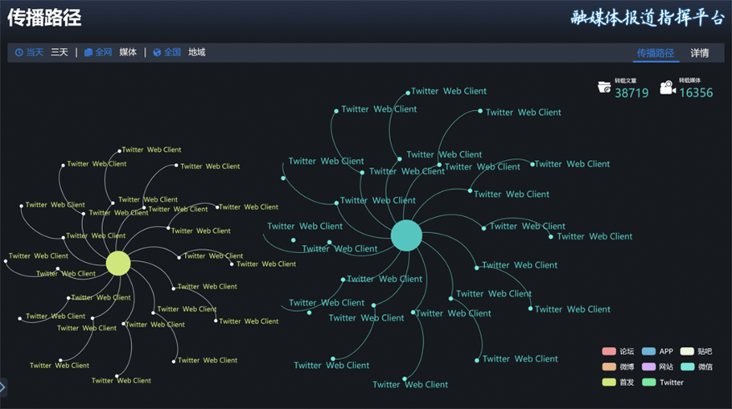The image size is (732, 409).
Task: Toggle the 论坛 legend swatch
Action: point(609,351)
